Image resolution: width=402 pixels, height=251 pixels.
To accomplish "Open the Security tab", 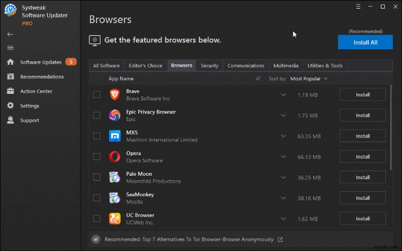I will point(210,66).
